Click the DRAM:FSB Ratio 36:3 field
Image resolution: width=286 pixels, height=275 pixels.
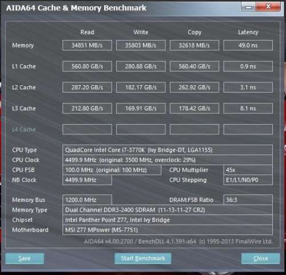click(x=248, y=200)
